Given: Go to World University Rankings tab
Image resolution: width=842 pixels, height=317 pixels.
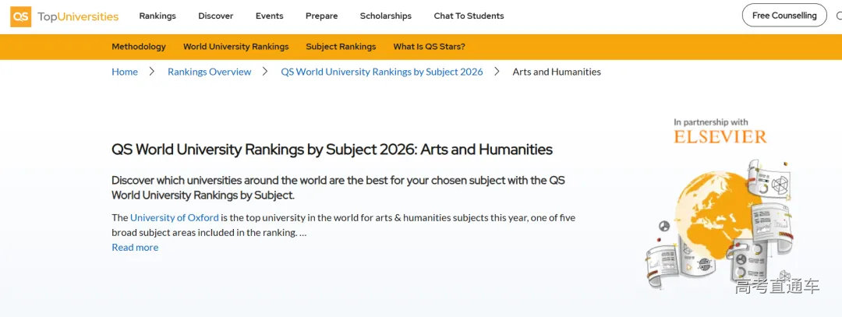Looking at the screenshot, I should [236, 47].
